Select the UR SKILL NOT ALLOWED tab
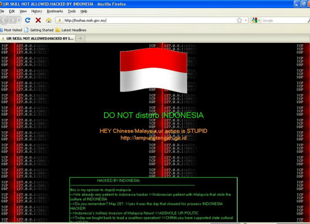 [38, 39]
